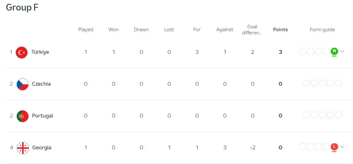Click the Czechia flag icon
Screen dimensions: 353x164
(23, 84)
